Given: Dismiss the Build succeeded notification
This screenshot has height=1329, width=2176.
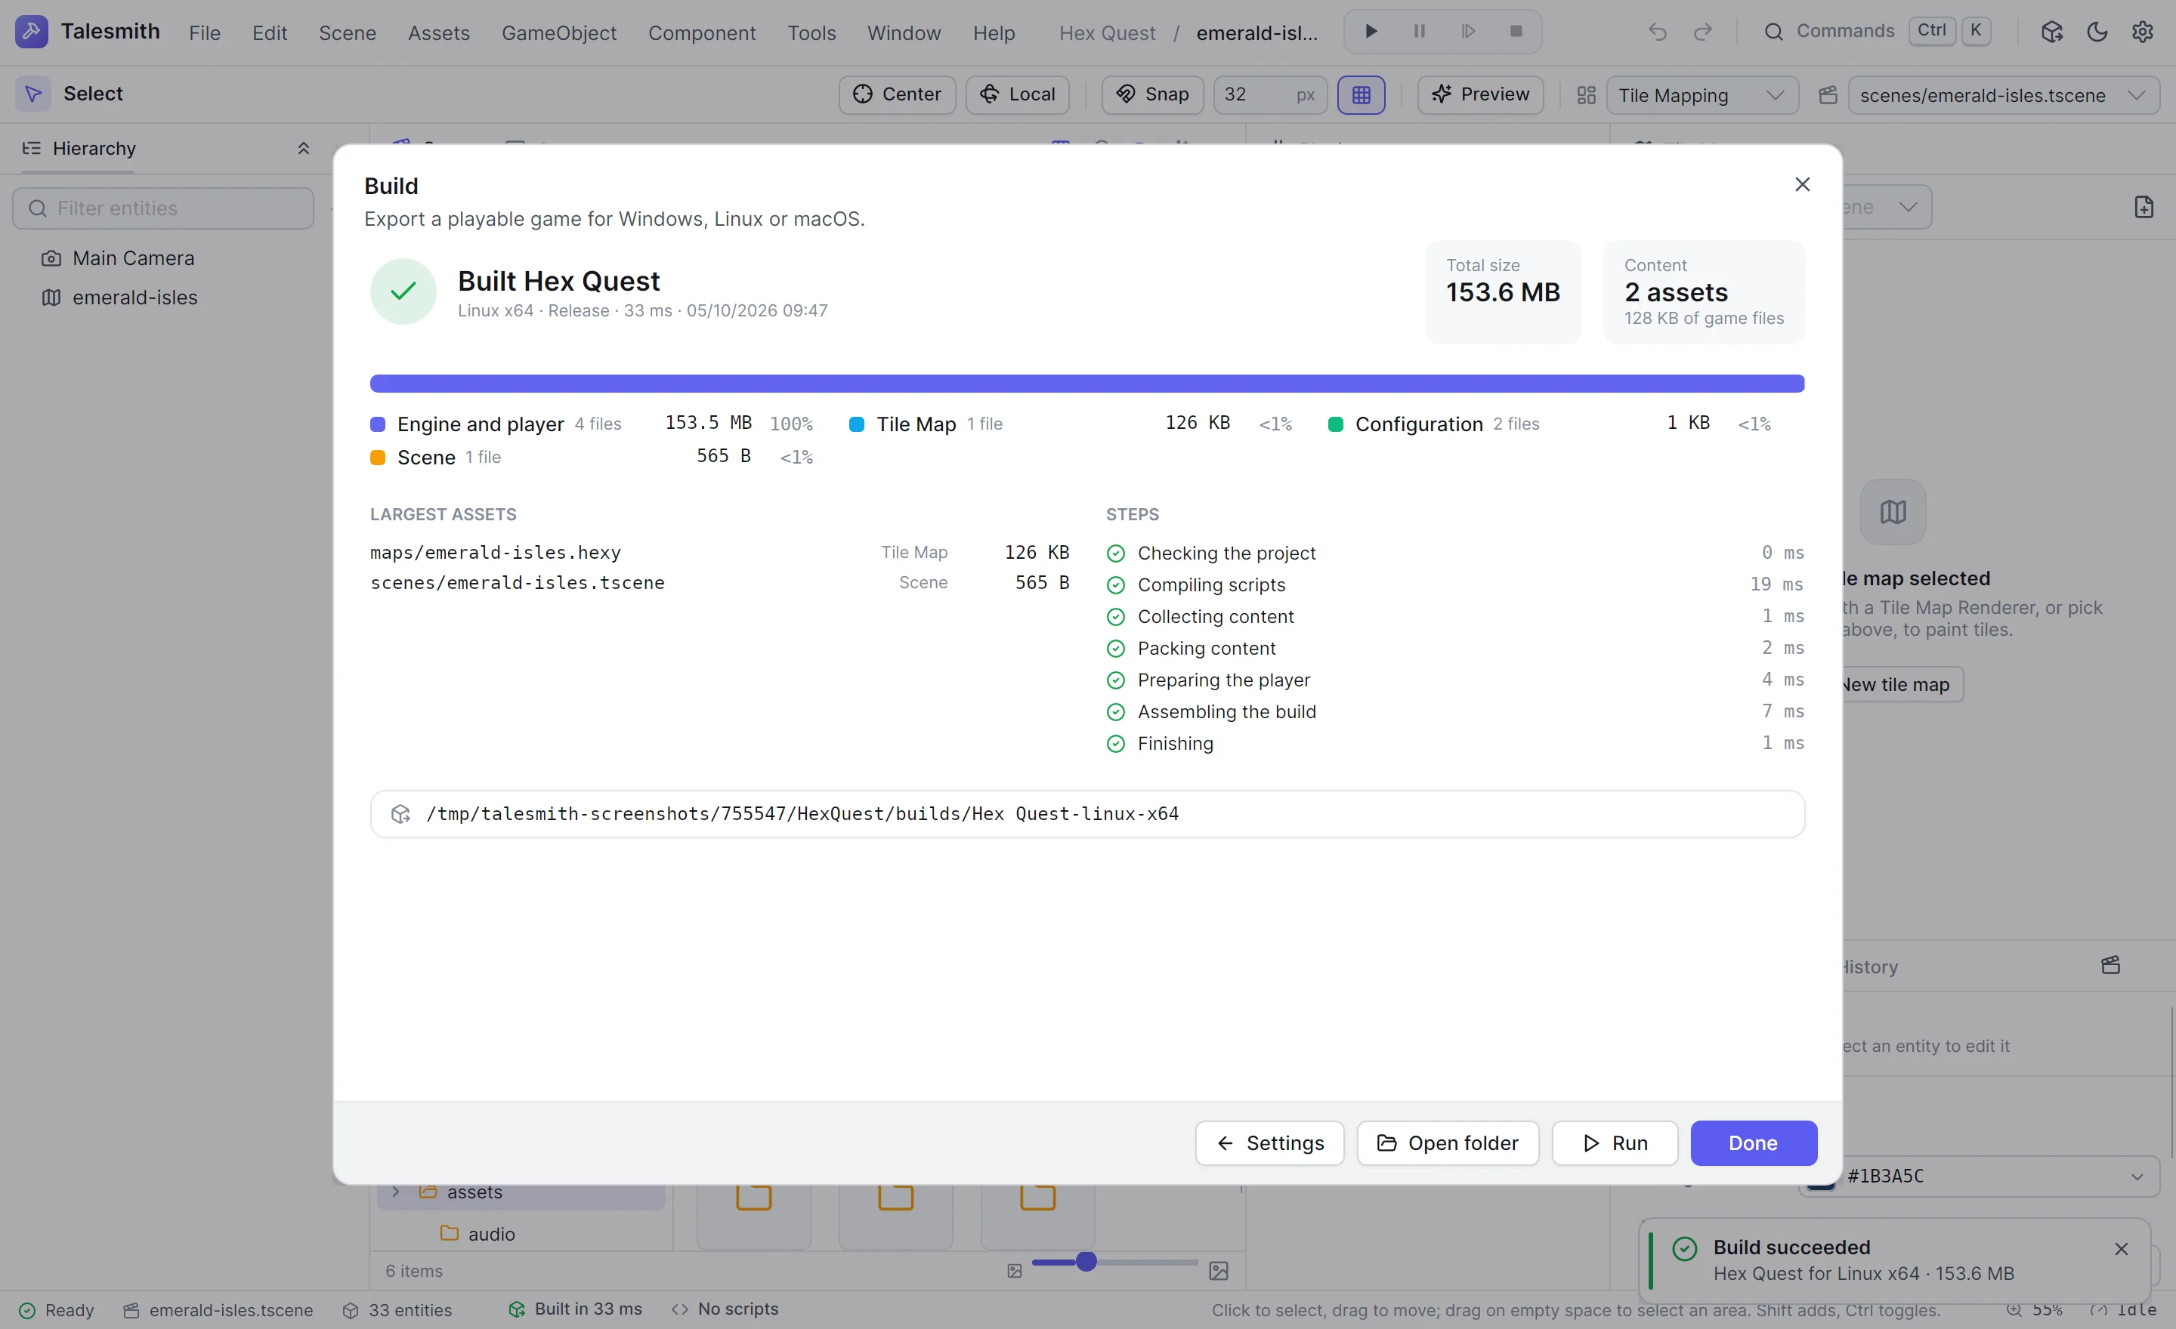Looking at the screenshot, I should coord(2122,1249).
